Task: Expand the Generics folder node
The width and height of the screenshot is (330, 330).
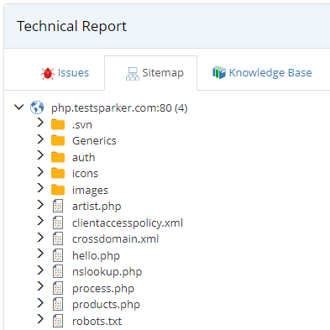Action: [x=40, y=139]
